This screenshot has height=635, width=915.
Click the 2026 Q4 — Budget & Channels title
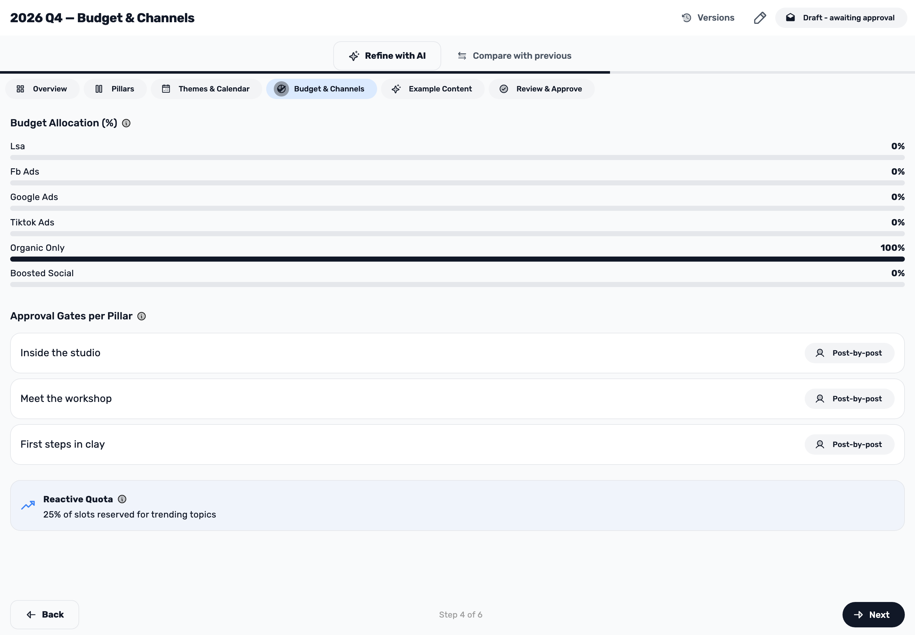pos(102,18)
